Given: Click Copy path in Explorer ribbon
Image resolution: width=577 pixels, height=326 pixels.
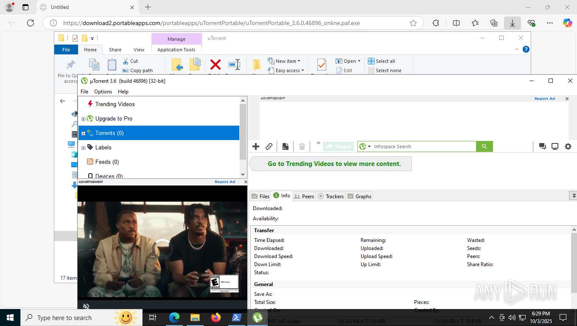Looking at the screenshot, I should tap(137, 70).
